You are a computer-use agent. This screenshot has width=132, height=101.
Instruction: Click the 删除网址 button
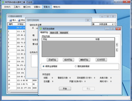(x=84, y=60)
